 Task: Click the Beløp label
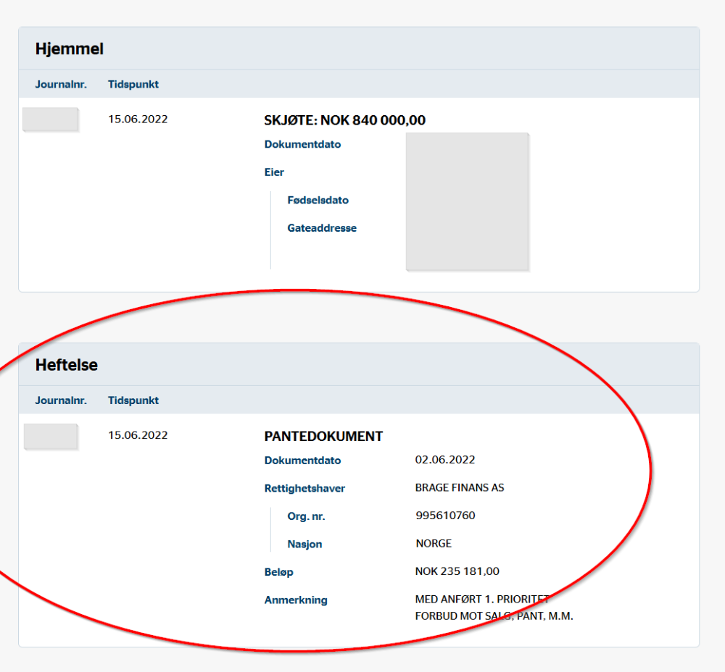tap(279, 572)
